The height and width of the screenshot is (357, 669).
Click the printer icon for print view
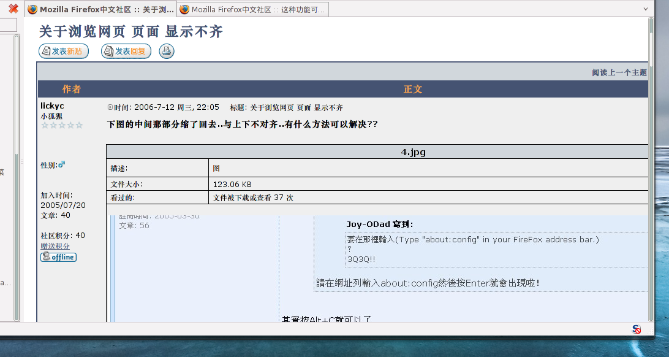(167, 52)
